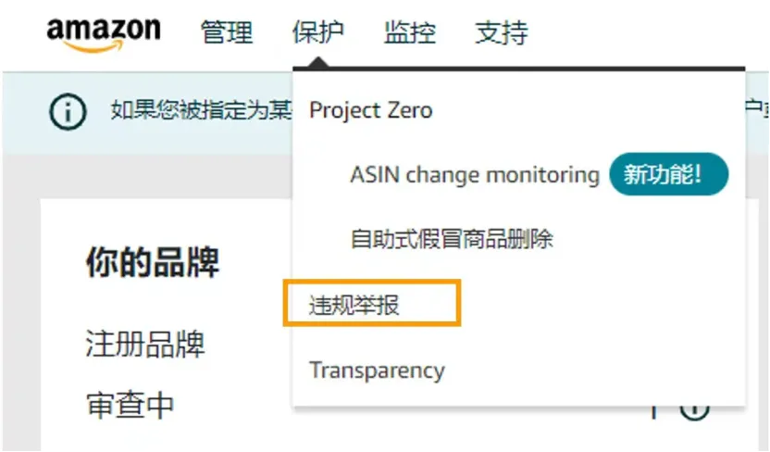Expand the 支持 menu
The image size is (770, 452).
501,33
